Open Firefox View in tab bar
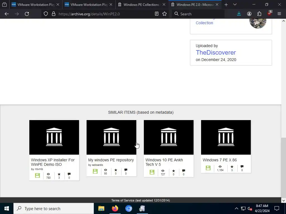Screen dimensions: 286x214 coord(4,4)
